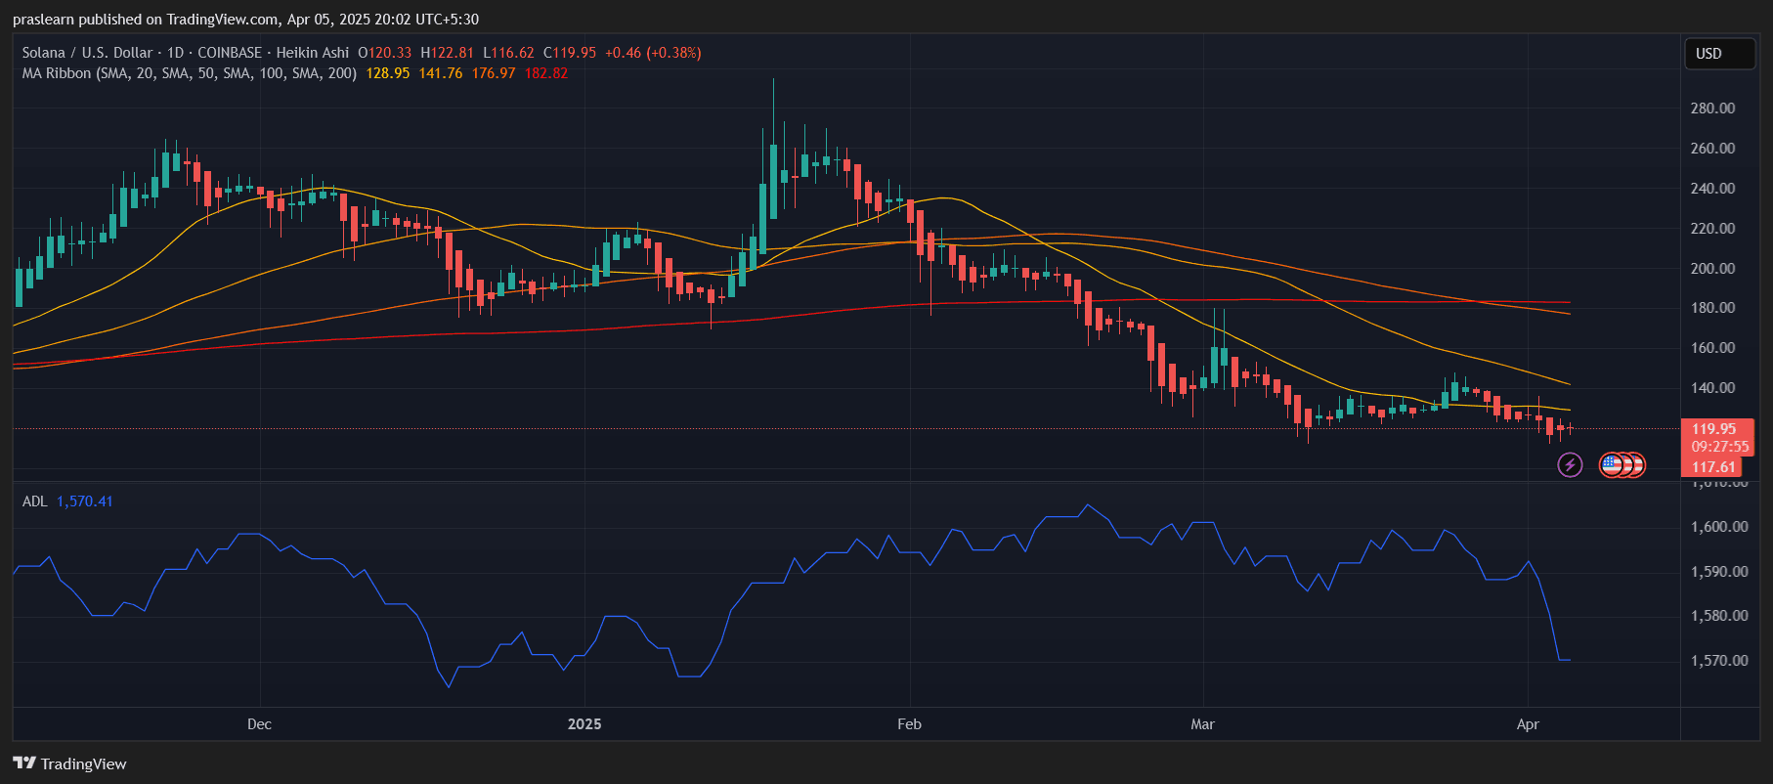Click the 2025 label on time axis

click(584, 724)
